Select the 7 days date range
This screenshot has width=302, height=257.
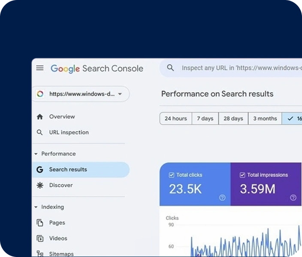[205, 119]
